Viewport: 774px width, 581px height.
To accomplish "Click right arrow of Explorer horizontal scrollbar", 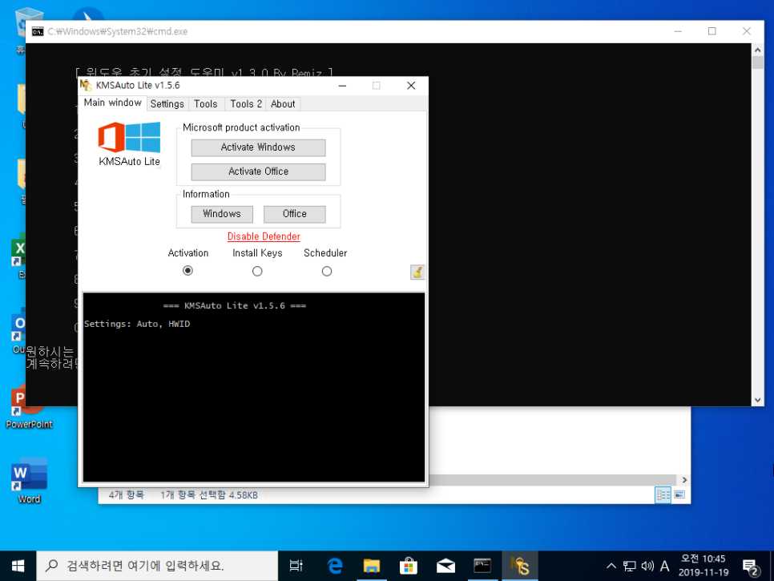I will [684, 480].
